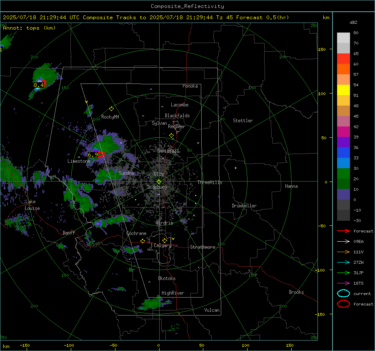Click the dBZ legend heading
This screenshot has width=375, height=351.
[353, 22]
